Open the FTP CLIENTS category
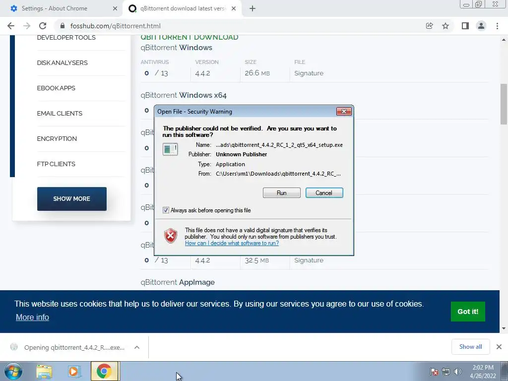508x381 pixels. pyautogui.click(x=56, y=164)
